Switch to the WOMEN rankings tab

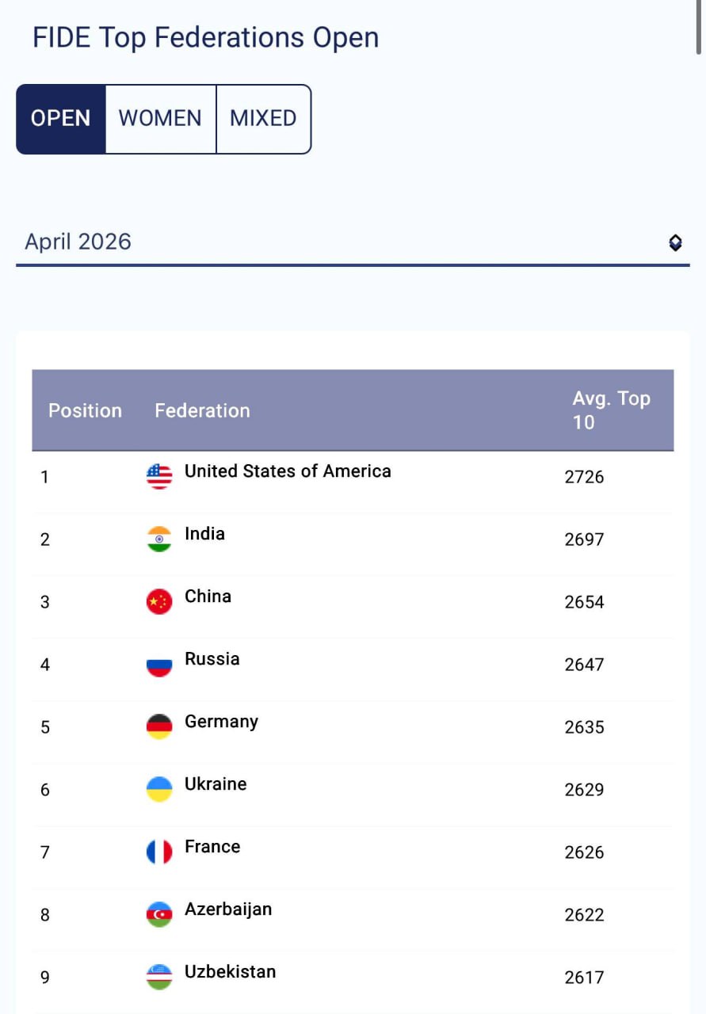[x=160, y=119]
